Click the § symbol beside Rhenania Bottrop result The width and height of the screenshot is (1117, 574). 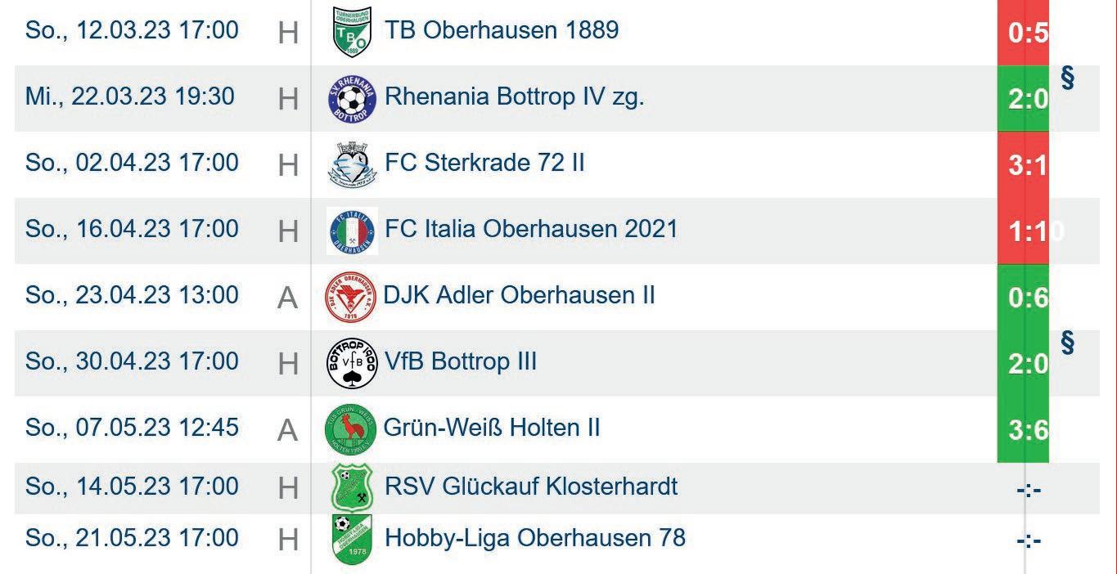point(1067,79)
